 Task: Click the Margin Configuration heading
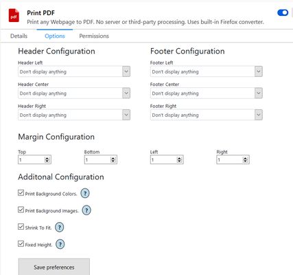(56, 137)
